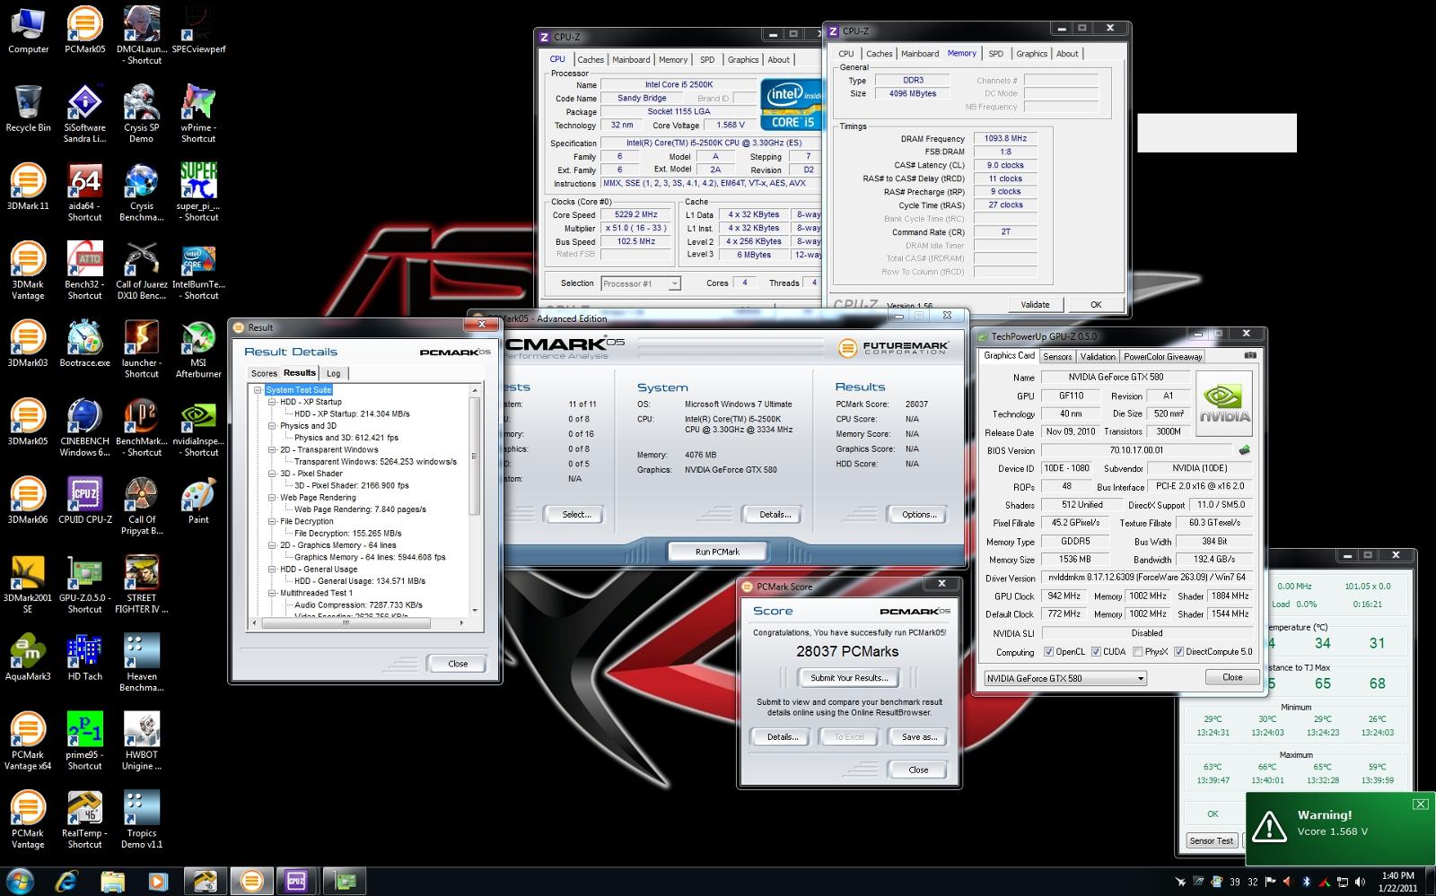Image resolution: width=1436 pixels, height=896 pixels.
Task: Open the Processor #1 selection dropdown
Action: tap(641, 283)
